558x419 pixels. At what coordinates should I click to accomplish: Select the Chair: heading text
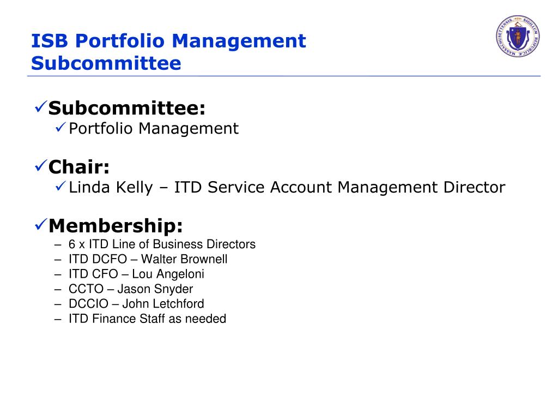pos(79,167)
